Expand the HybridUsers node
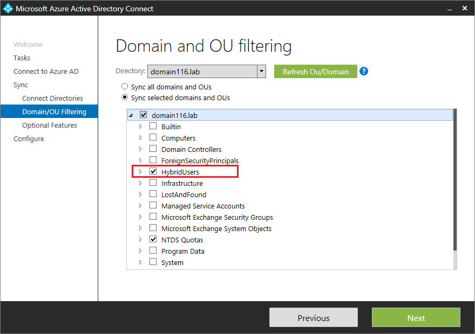Screen dimensions: 475x334 140,172
